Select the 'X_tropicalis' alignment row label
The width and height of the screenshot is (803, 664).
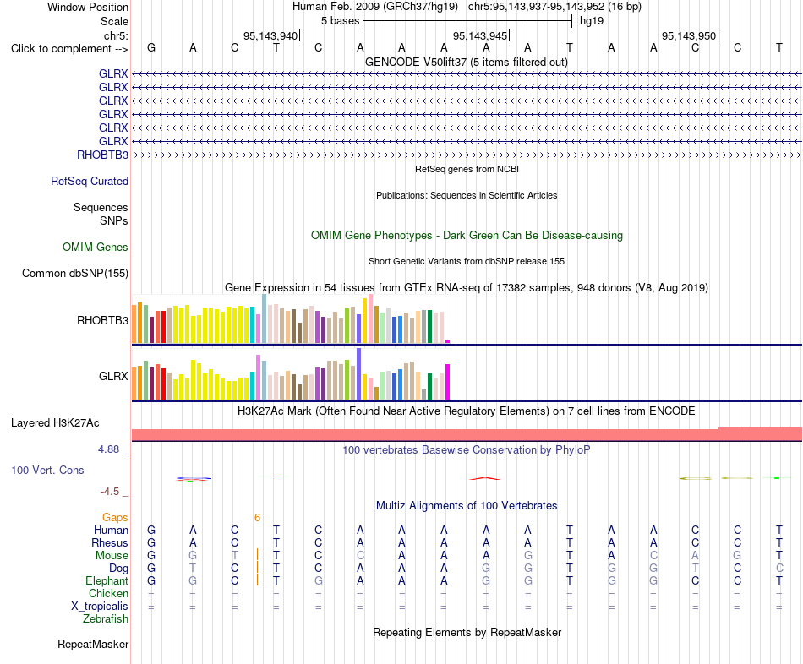100,607
